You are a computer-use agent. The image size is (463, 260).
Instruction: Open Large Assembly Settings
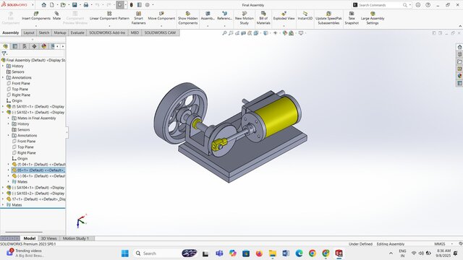[x=373, y=18]
